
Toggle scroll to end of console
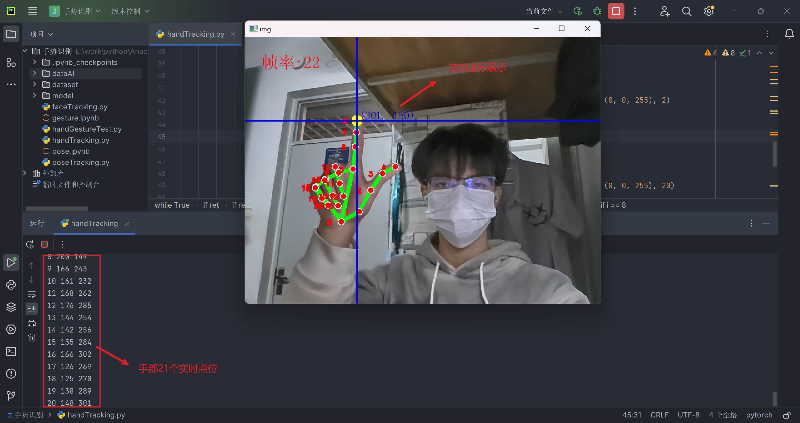[32, 308]
